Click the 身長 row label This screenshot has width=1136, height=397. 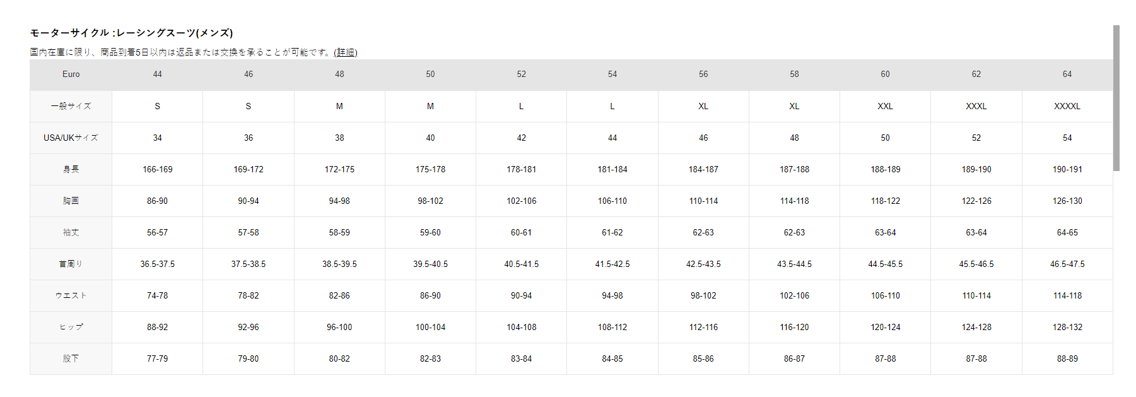71,169
